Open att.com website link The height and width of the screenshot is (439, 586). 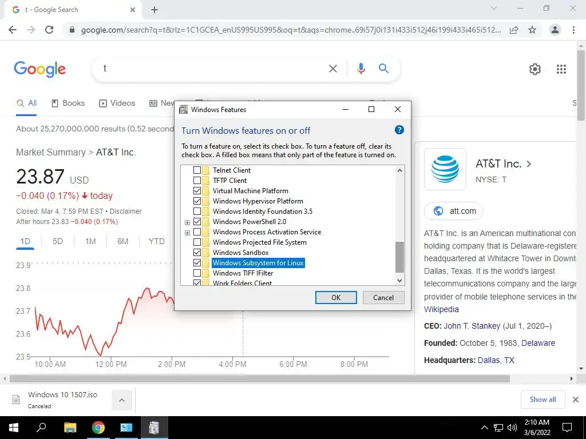454,211
